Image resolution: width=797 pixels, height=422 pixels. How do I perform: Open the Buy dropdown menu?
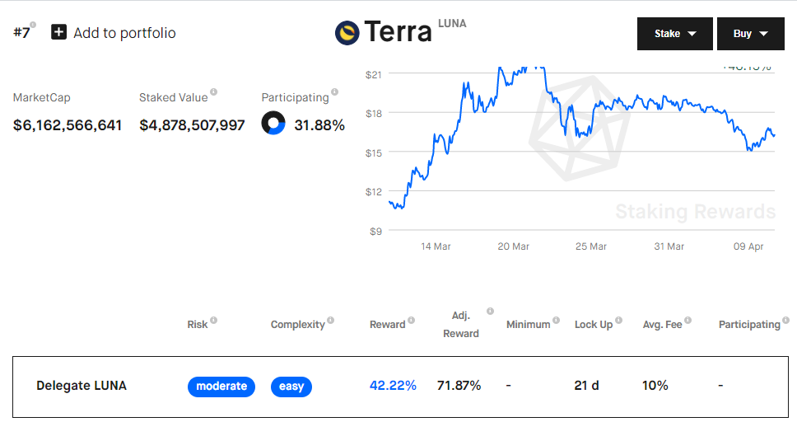point(751,34)
